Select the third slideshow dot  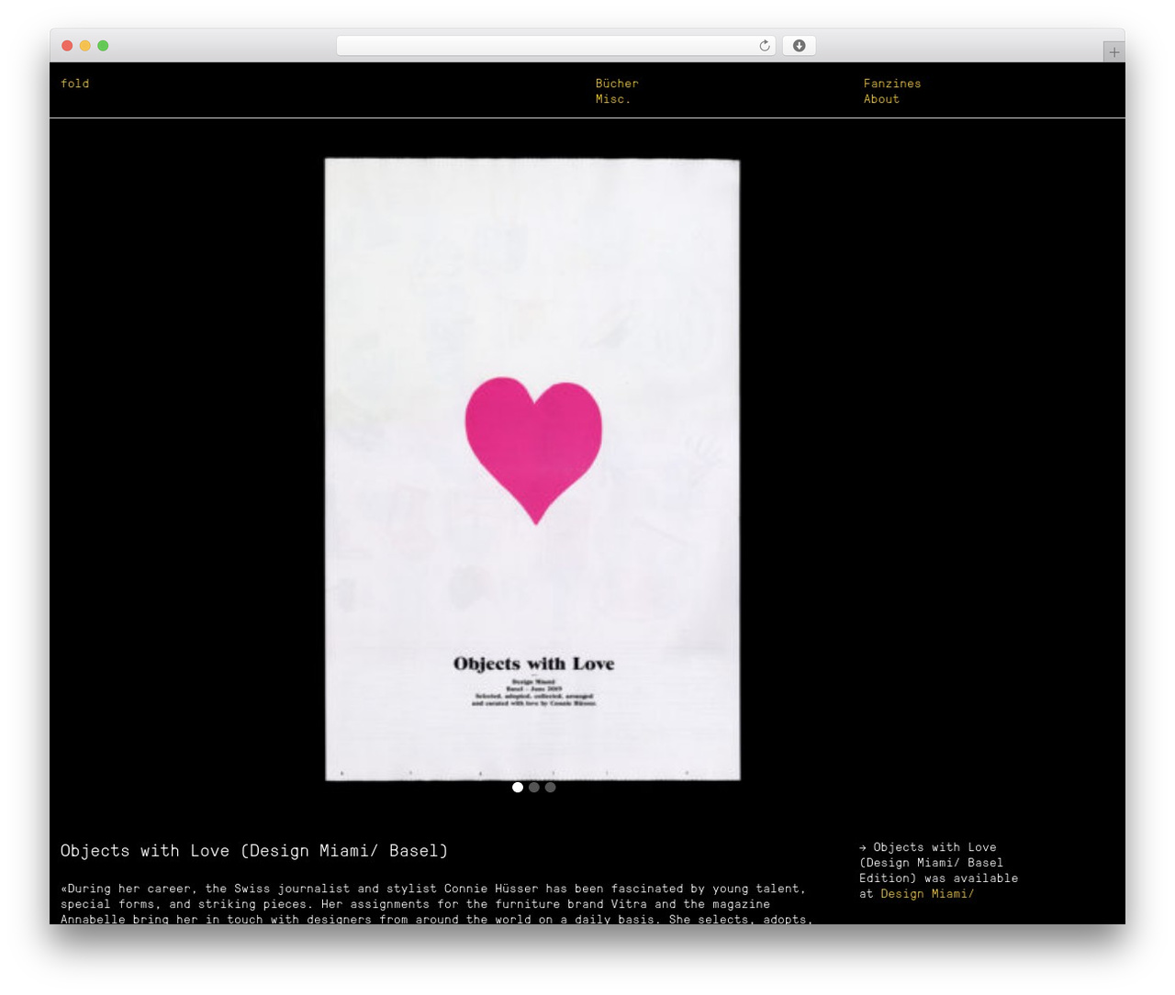(550, 788)
